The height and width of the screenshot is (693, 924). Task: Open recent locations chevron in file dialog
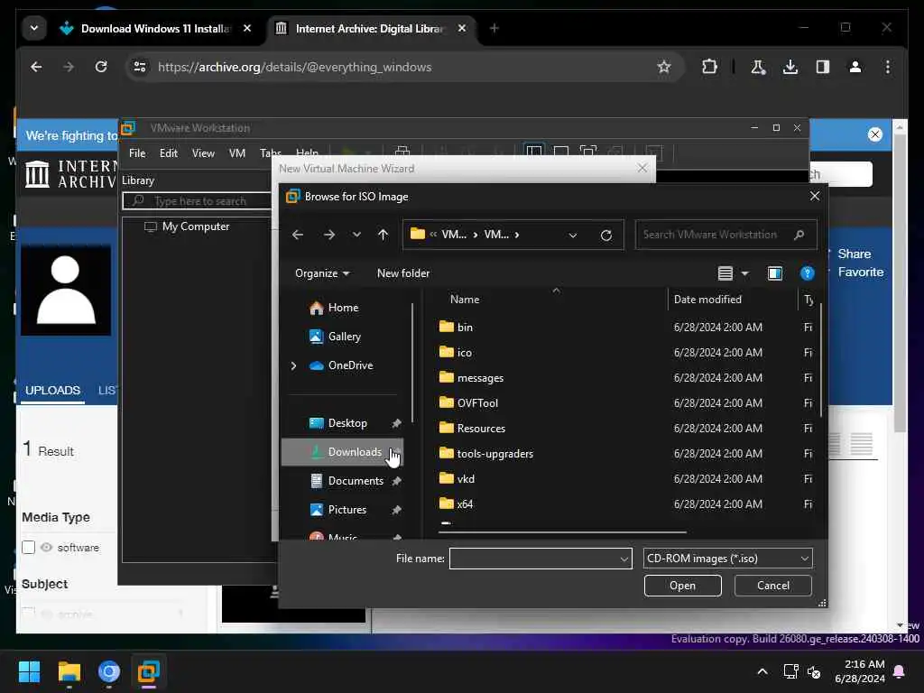[356, 235]
